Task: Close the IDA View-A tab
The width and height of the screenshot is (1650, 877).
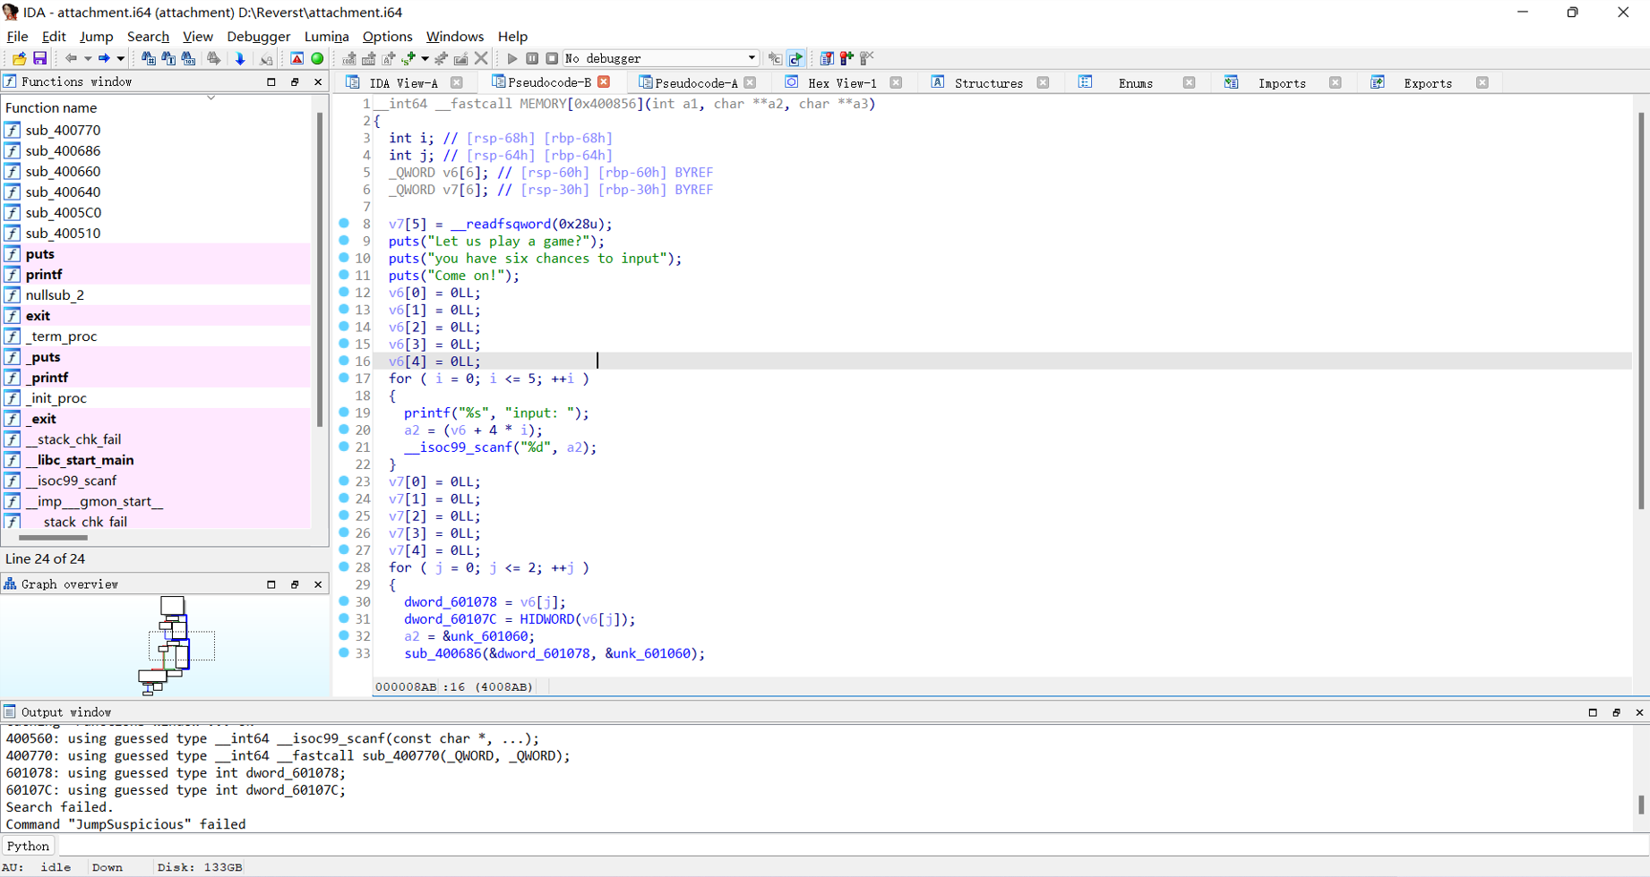Action: coord(457,82)
